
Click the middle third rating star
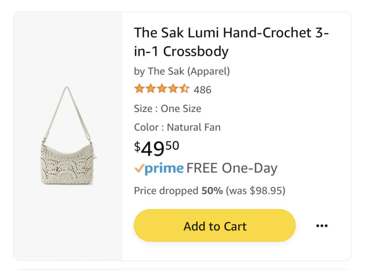(x=162, y=89)
